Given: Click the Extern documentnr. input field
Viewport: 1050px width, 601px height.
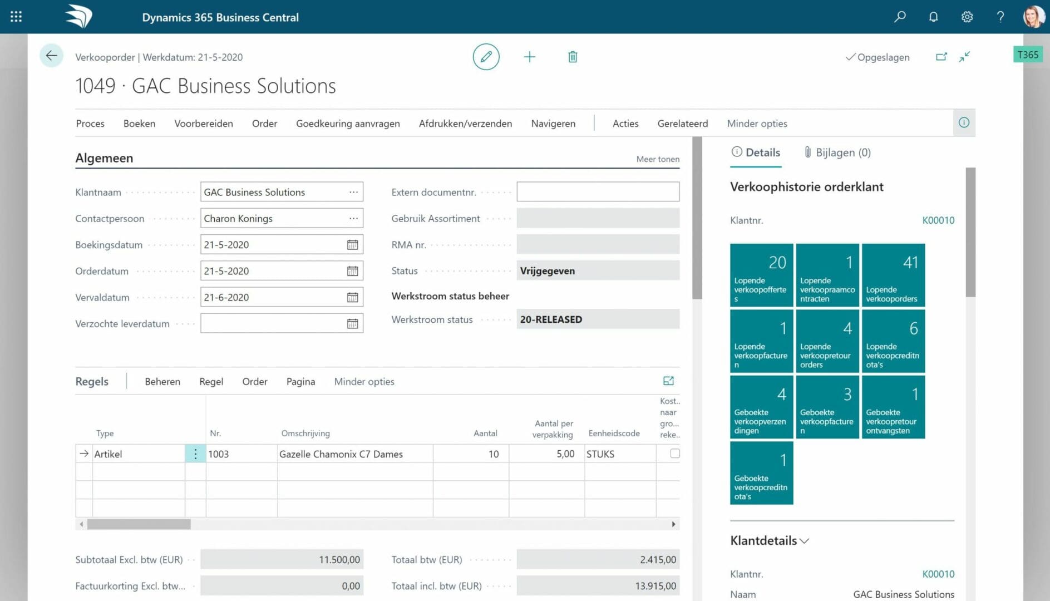Looking at the screenshot, I should 598,192.
